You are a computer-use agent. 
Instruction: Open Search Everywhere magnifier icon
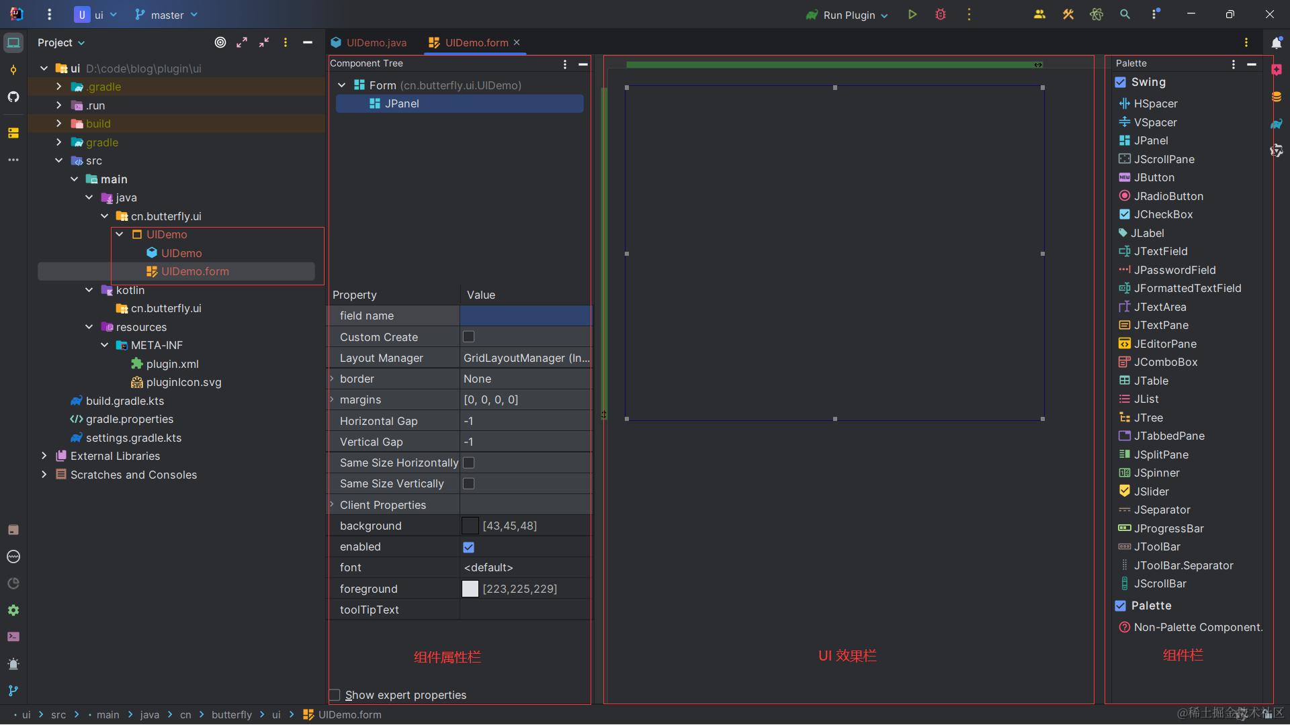(x=1125, y=15)
